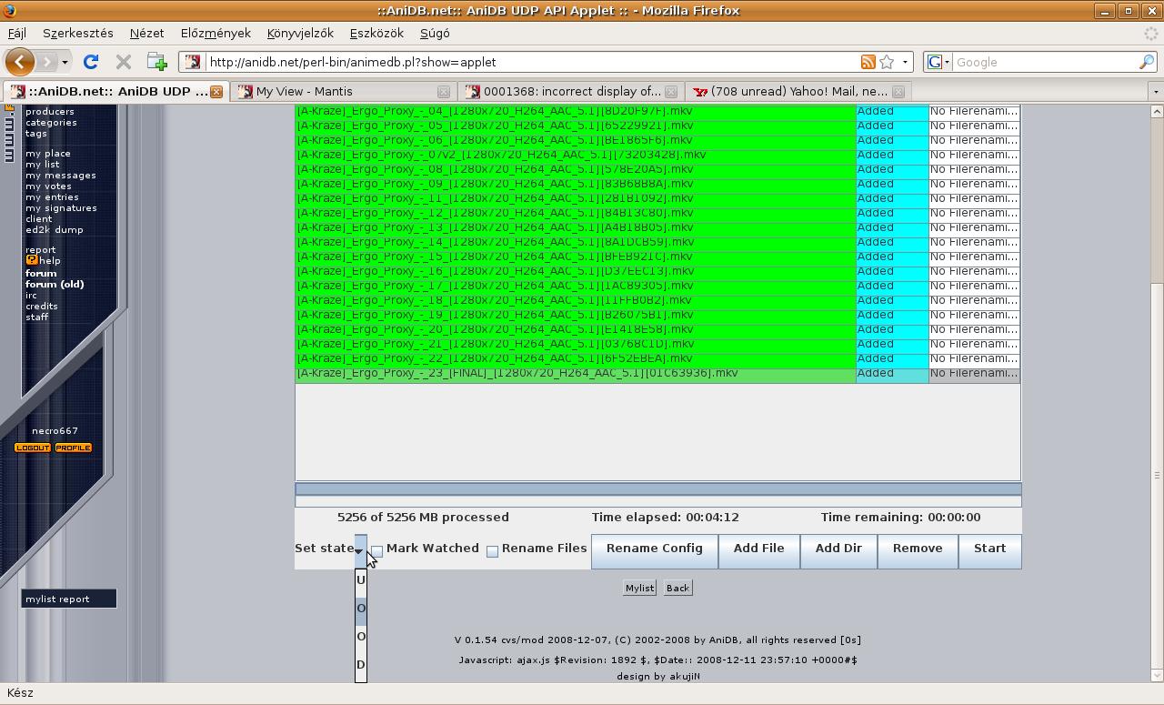Reload the page with the refresh icon

pos(90,62)
